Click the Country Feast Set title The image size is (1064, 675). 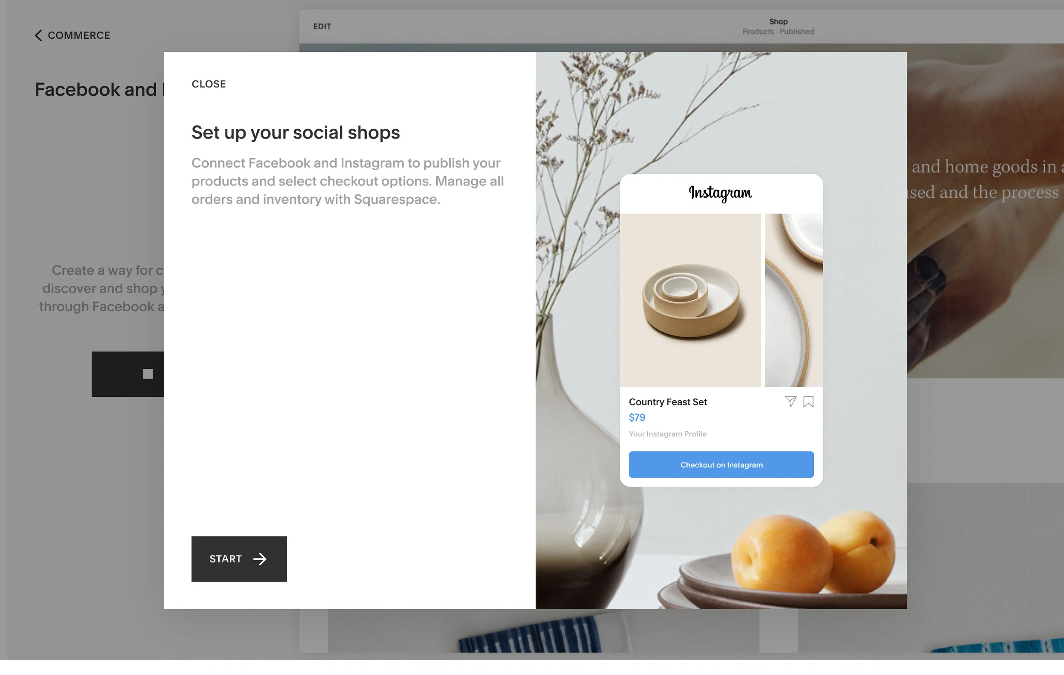tap(668, 402)
